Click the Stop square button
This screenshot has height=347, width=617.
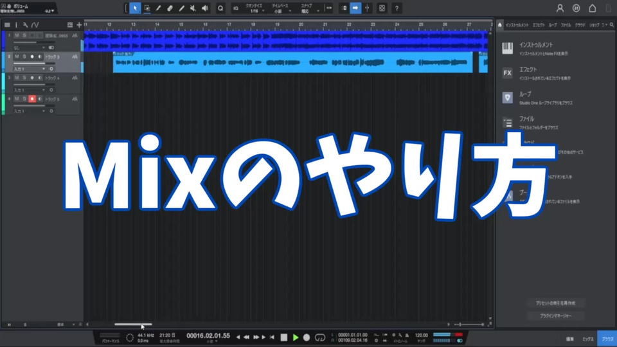[283, 337]
